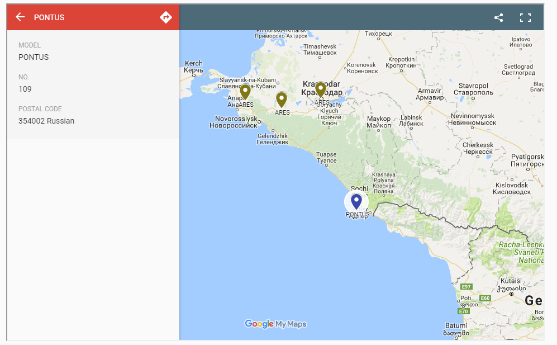
Task: Click the back arrow beside PONTUS title
Action: [20, 17]
